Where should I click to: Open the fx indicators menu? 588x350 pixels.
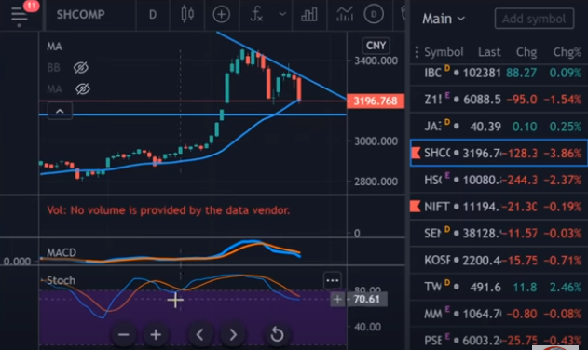tap(256, 15)
